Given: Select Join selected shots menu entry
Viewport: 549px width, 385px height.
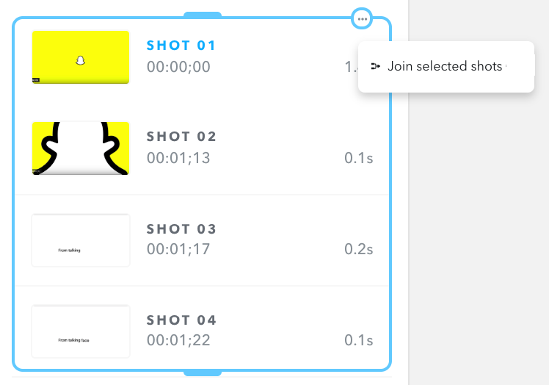Looking at the screenshot, I should 446,67.
